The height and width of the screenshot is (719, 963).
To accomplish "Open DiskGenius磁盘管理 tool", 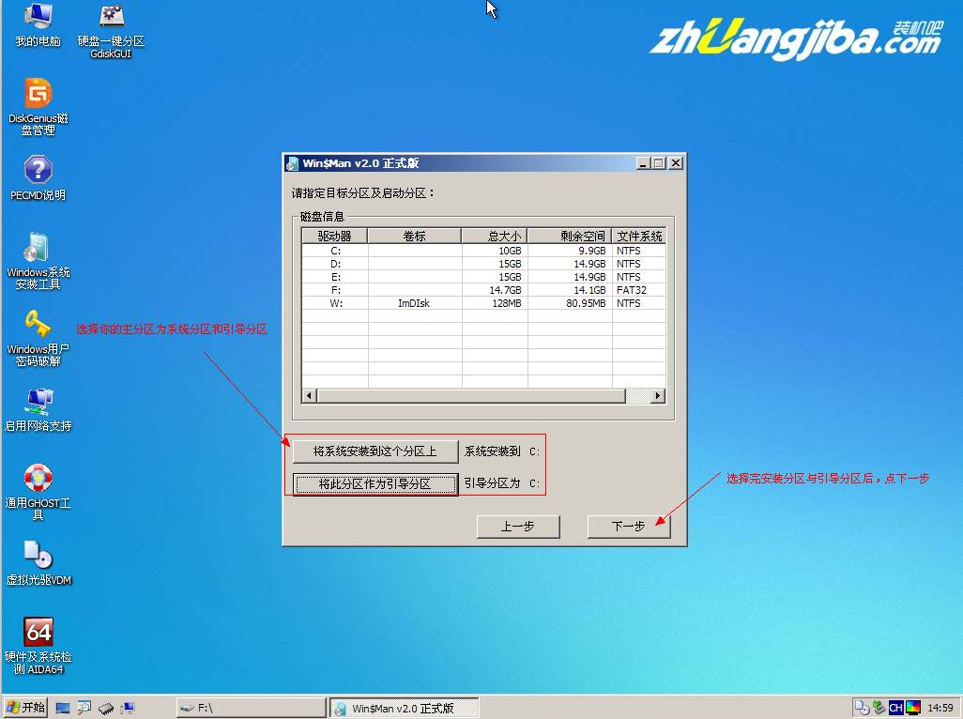I will (38, 103).
